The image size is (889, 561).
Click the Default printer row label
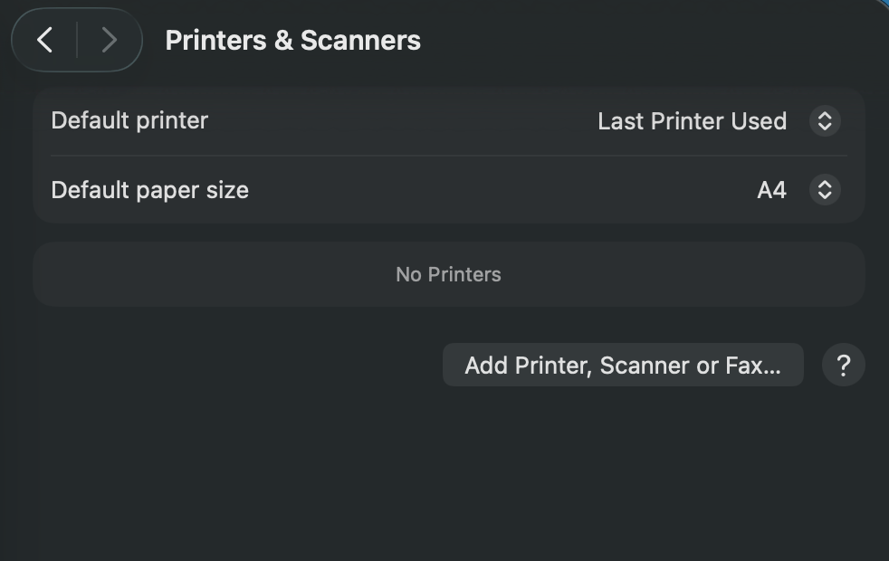pos(129,120)
